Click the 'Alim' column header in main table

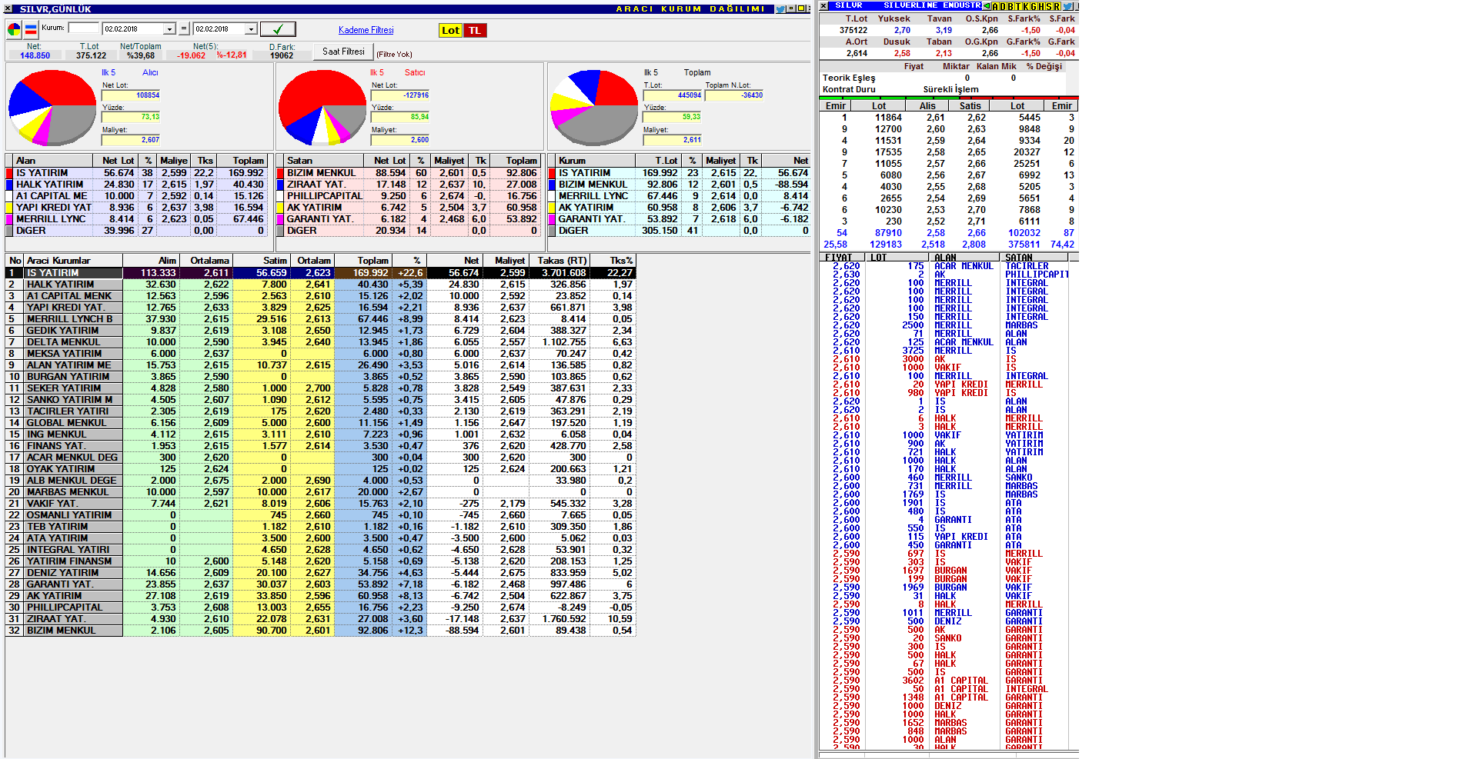(151, 261)
